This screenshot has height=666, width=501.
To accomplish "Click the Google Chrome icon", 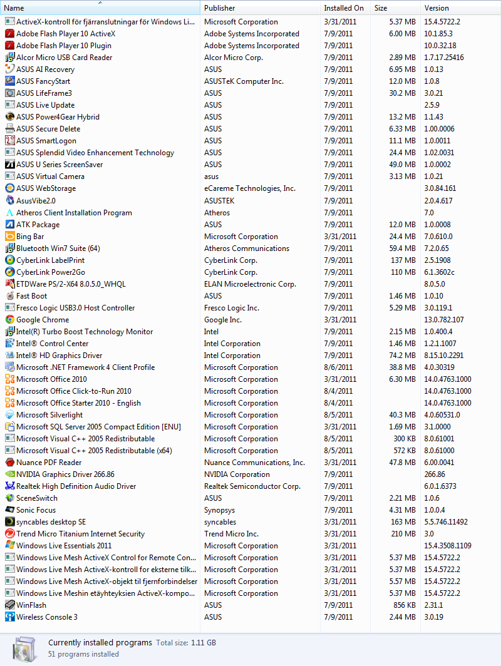I will click(10, 320).
